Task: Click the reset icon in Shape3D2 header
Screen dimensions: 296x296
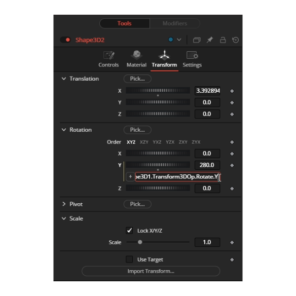Action: (236, 40)
